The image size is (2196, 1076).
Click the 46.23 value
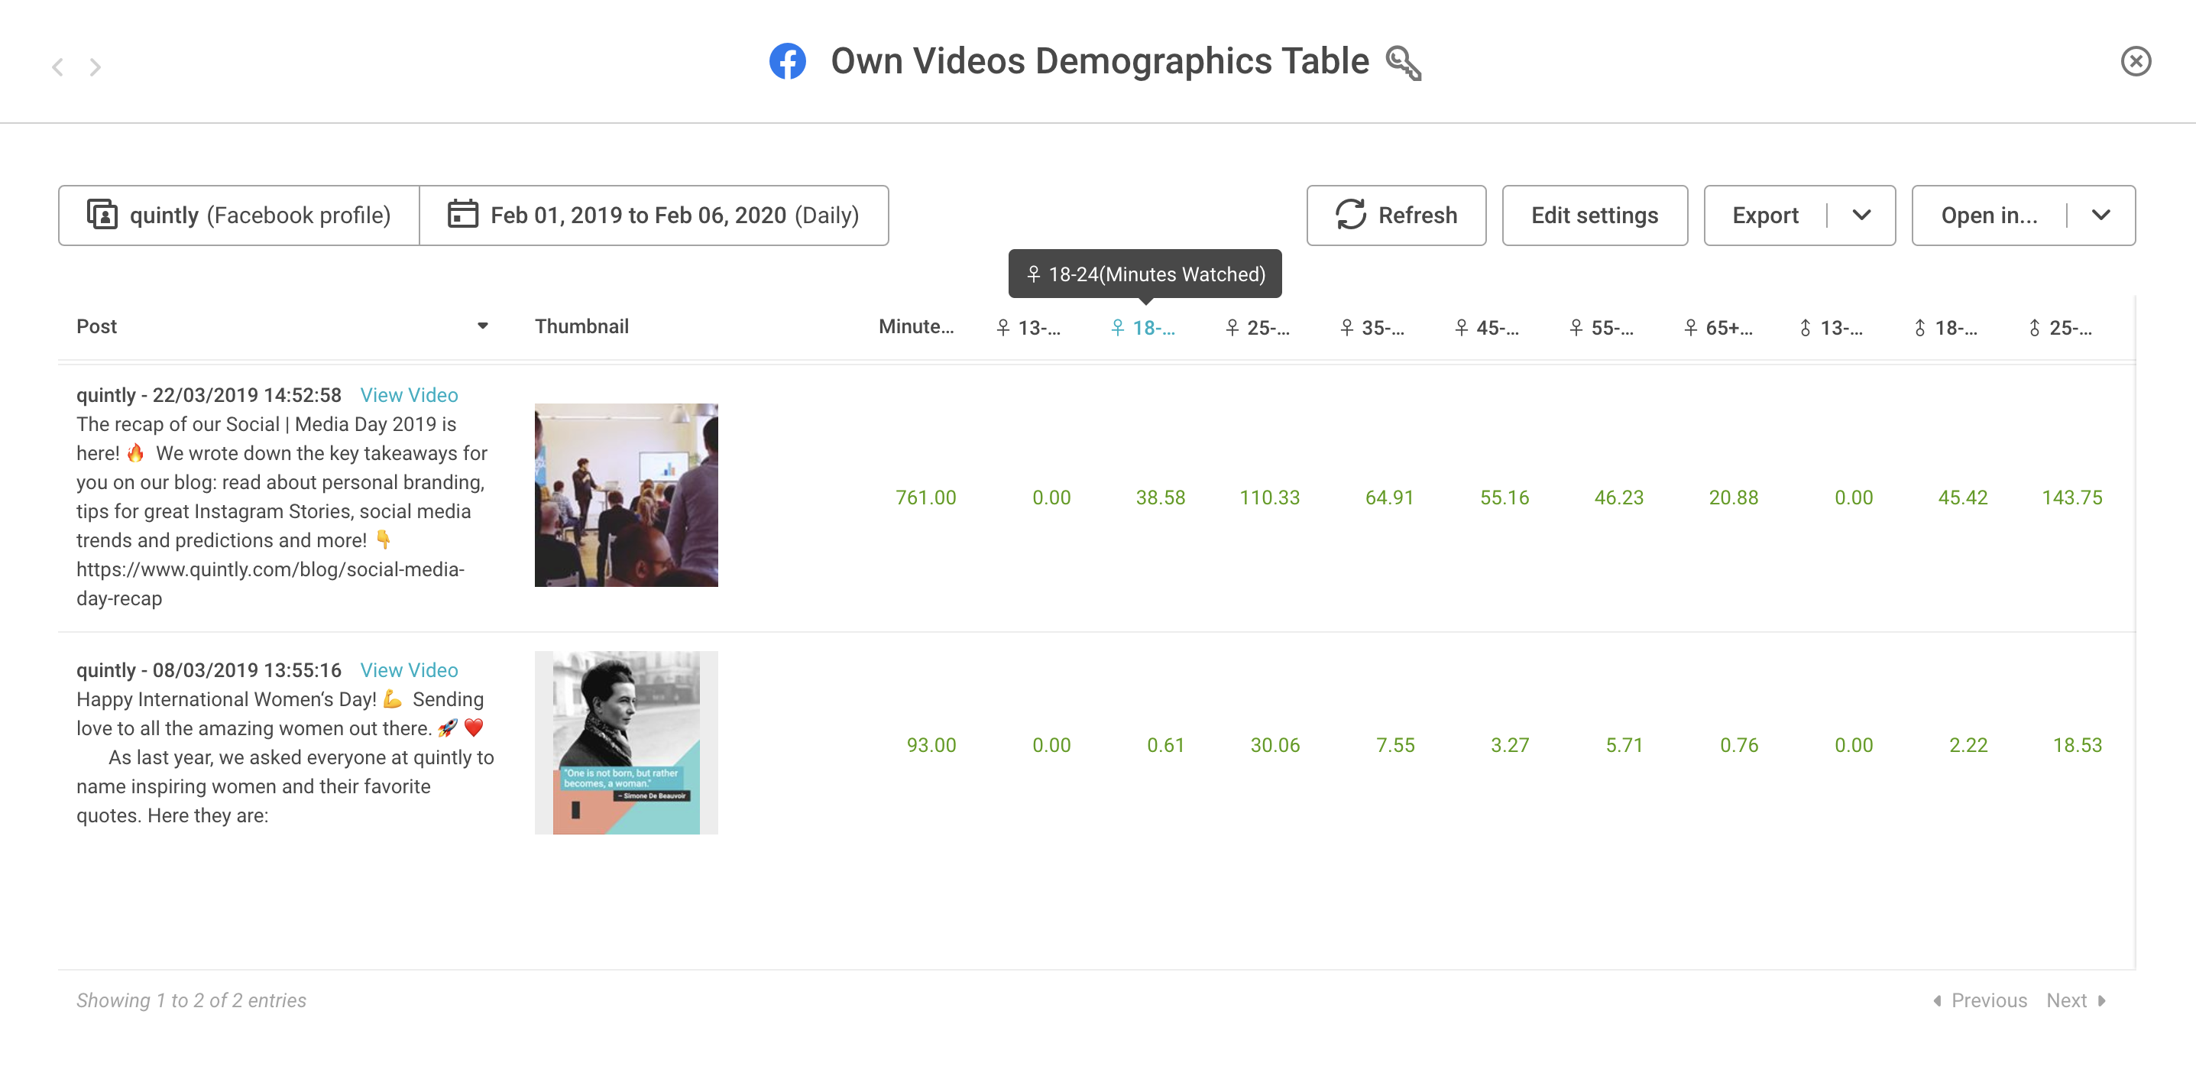[x=1619, y=497]
